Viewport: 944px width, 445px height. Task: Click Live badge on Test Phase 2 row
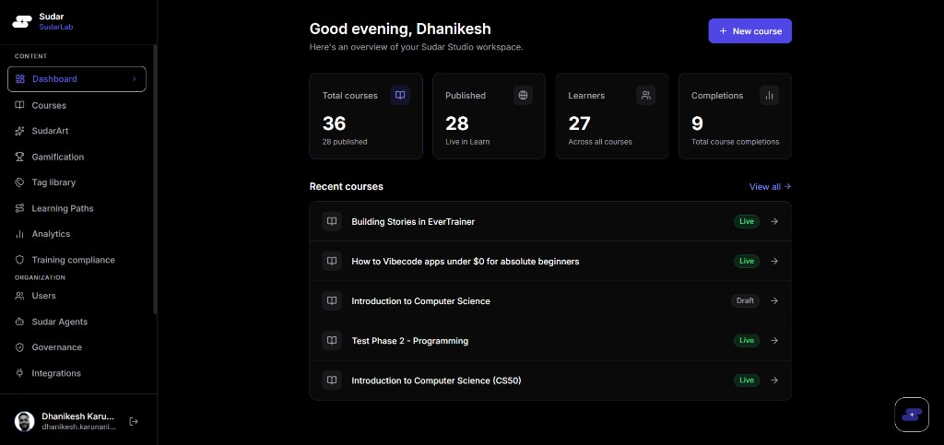click(747, 340)
